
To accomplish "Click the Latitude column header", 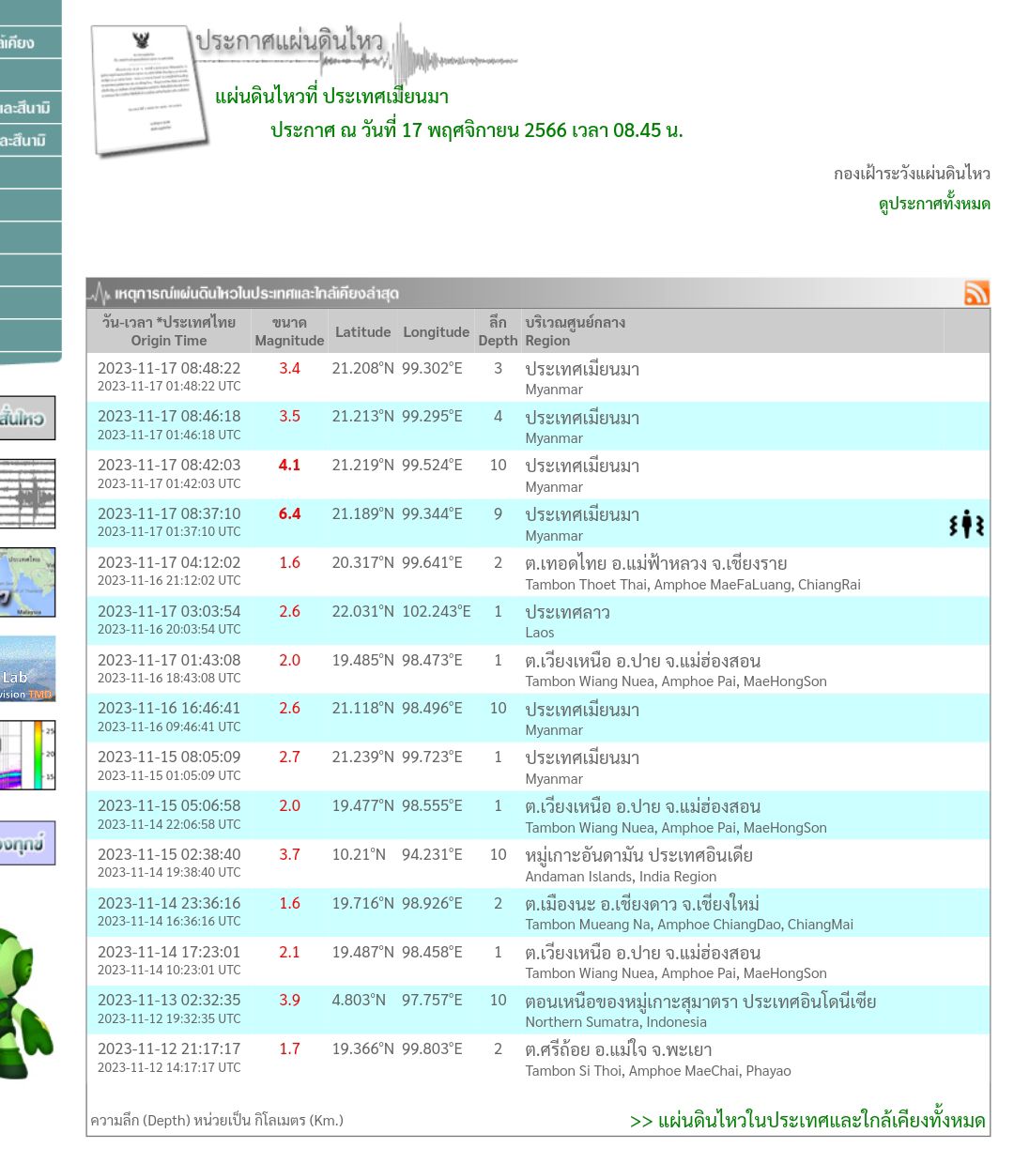I will pyautogui.click(x=362, y=331).
